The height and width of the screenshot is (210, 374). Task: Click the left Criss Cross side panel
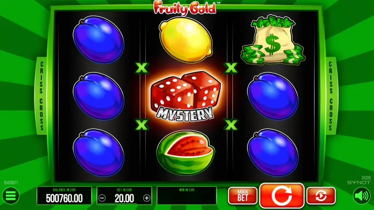[42, 96]
